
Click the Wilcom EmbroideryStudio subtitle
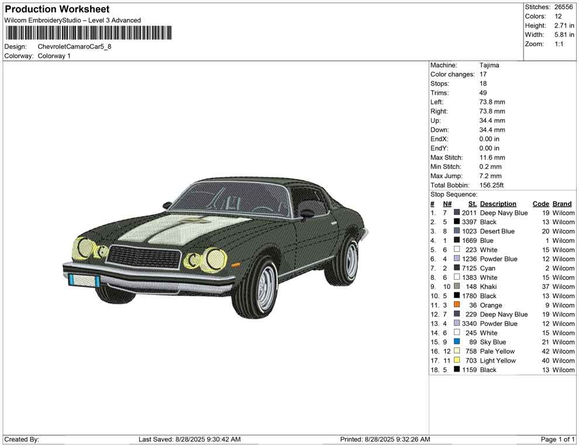73,20
